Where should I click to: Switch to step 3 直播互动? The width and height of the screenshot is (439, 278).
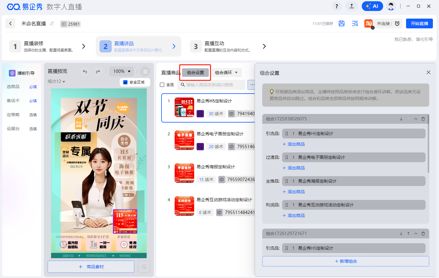tap(227, 46)
